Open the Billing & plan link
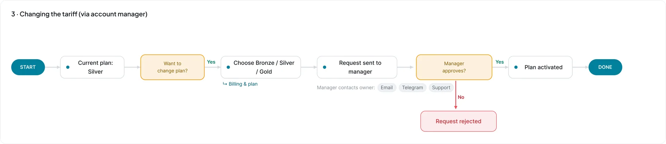Viewport: 666px width, 144px height. click(243, 84)
